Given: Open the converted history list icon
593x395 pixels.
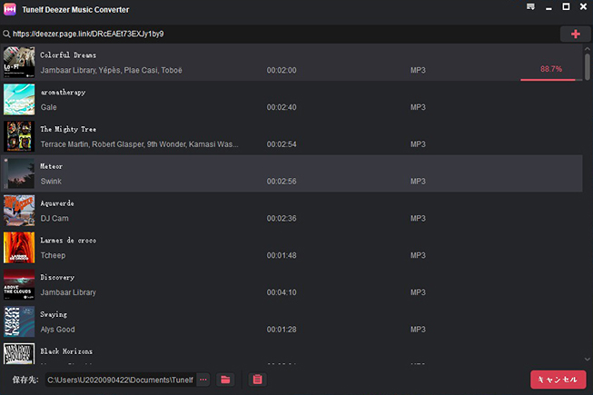Looking at the screenshot, I should point(258,380).
